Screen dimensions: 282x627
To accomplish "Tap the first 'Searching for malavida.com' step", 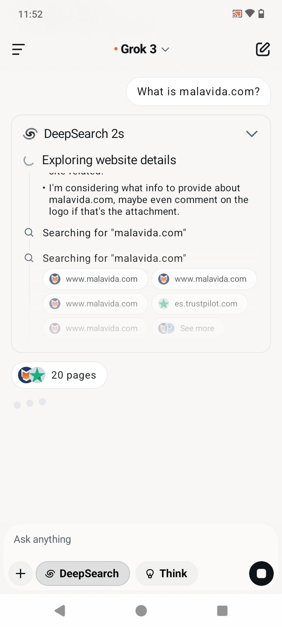I will point(114,233).
